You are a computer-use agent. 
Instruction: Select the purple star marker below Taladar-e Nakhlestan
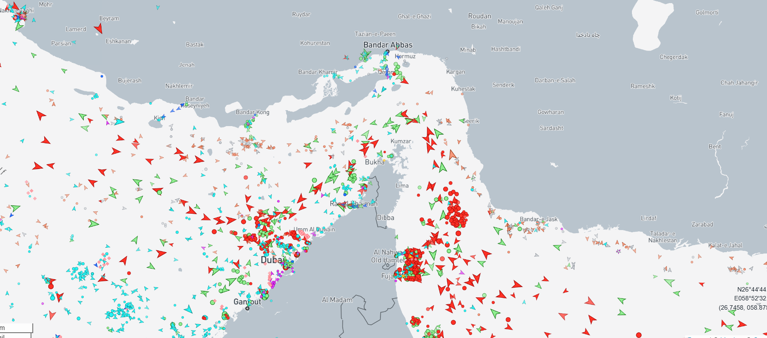pos(618,251)
